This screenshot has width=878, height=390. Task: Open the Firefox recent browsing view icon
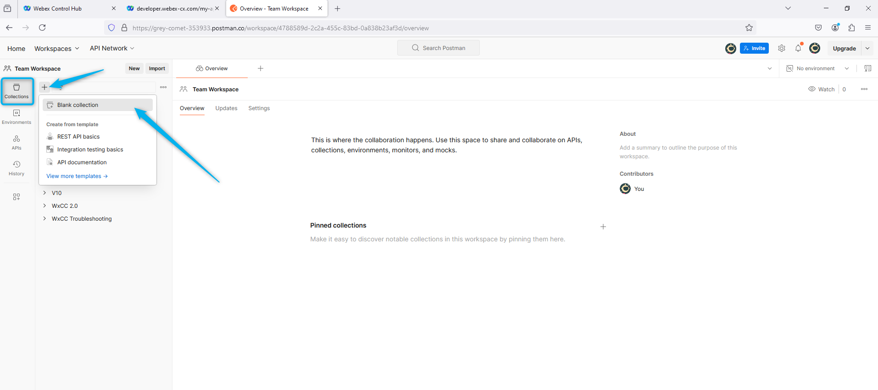point(7,9)
